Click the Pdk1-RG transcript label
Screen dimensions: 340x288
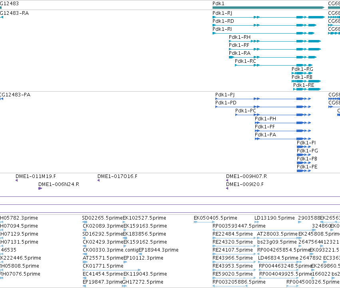[302, 69]
